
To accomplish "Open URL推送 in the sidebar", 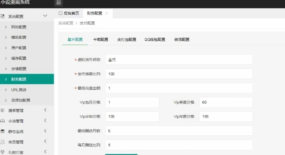I will tap(27, 89).
